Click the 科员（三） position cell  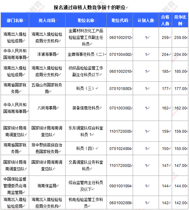pos(86,88)
